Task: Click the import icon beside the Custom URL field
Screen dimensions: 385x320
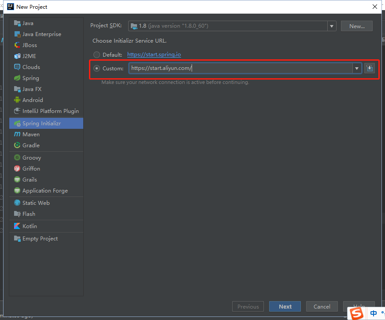Action: click(x=370, y=68)
